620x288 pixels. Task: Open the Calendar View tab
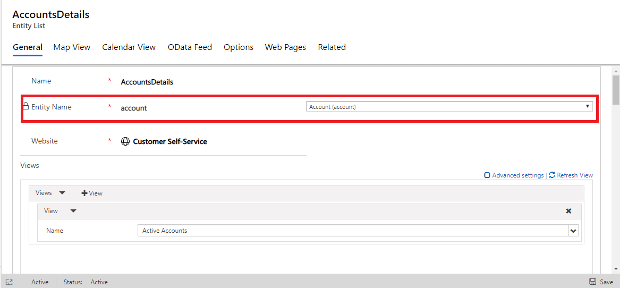pos(129,47)
